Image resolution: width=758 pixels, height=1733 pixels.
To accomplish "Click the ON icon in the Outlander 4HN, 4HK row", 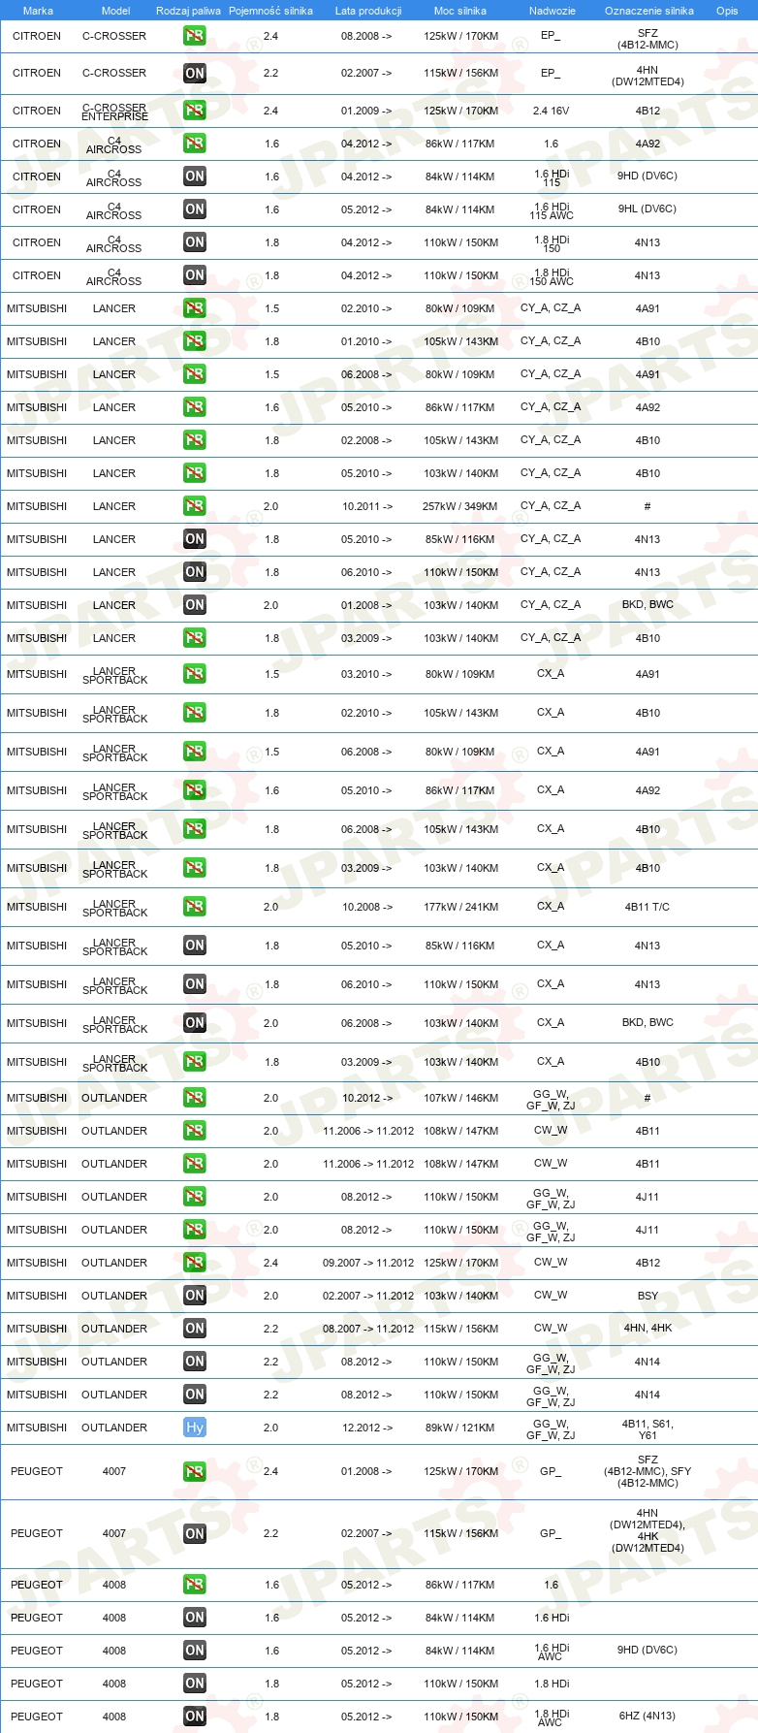I will 195,1329.
